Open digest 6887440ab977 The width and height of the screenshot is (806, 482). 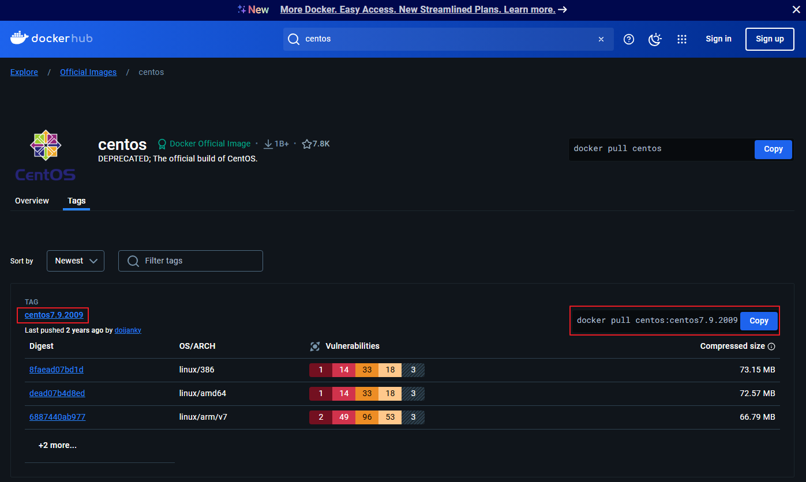tap(57, 417)
